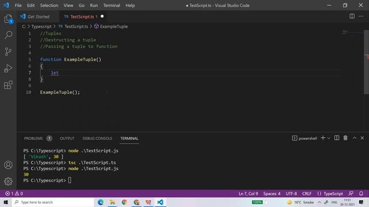Open File Explorer from taskbar
The height and width of the screenshot is (207, 369).
click(x=112, y=202)
